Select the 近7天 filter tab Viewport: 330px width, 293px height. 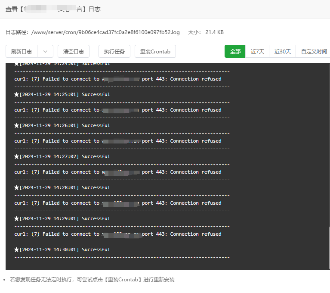257,51
